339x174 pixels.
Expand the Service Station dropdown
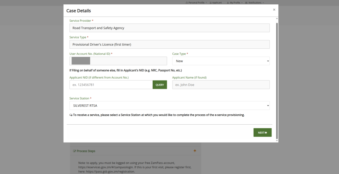[x=169, y=106]
